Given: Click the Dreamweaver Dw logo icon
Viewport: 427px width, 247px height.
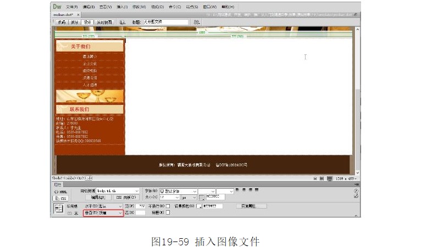Looking at the screenshot, I should click(57, 7).
